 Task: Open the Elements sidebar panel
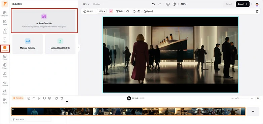click(5, 83)
